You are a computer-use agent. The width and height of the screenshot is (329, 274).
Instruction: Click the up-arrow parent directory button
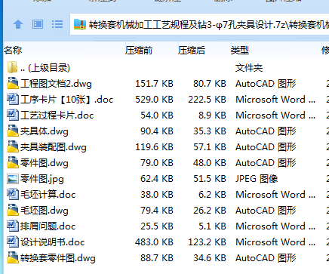click(18, 24)
